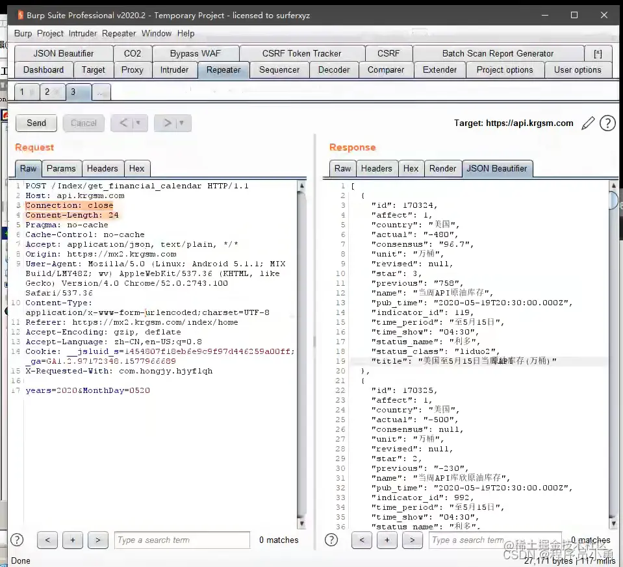Viewport: 623px width, 567px height.
Task: Go to next match in request search
Action: [x=98, y=540]
